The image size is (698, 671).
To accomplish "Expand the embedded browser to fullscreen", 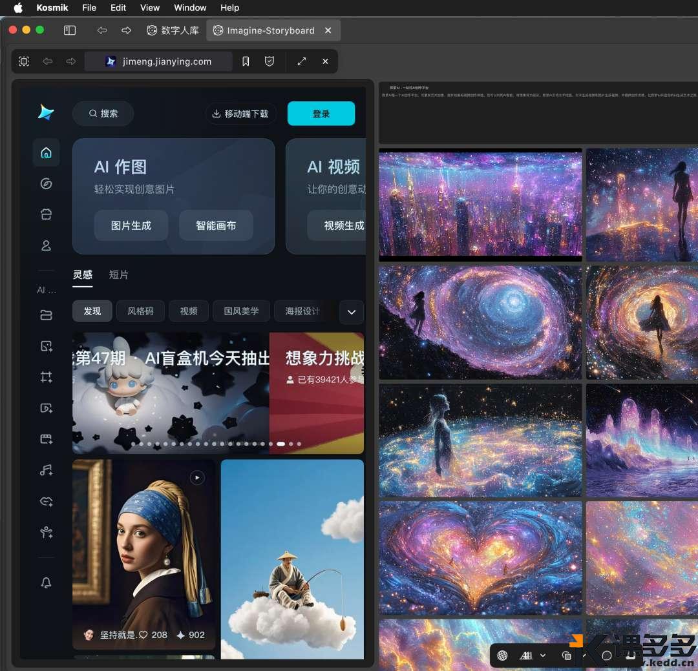I will click(x=302, y=61).
